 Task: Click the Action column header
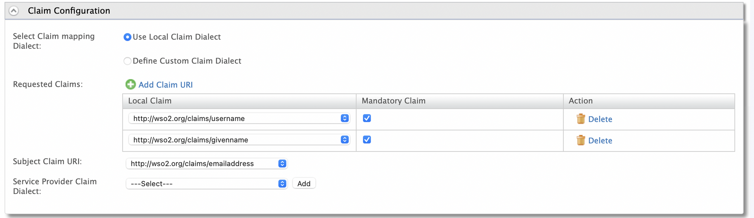(581, 101)
